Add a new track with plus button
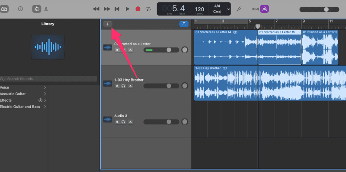346x172 pixels. 108,24
